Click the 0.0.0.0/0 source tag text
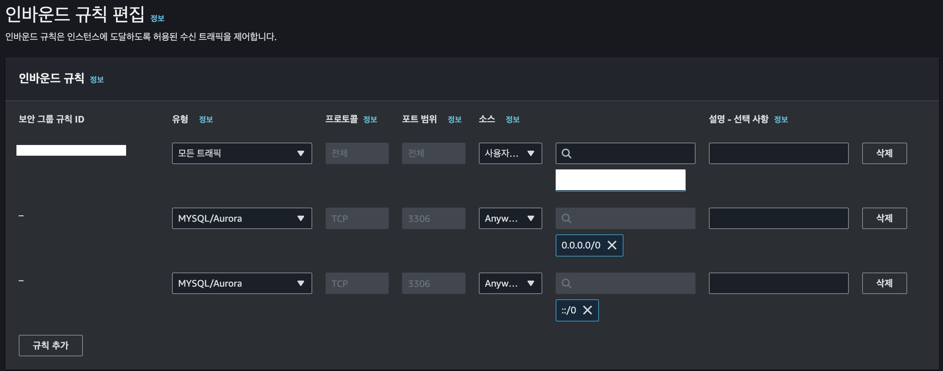This screenshot has height=371, width=943. [581, 245]
